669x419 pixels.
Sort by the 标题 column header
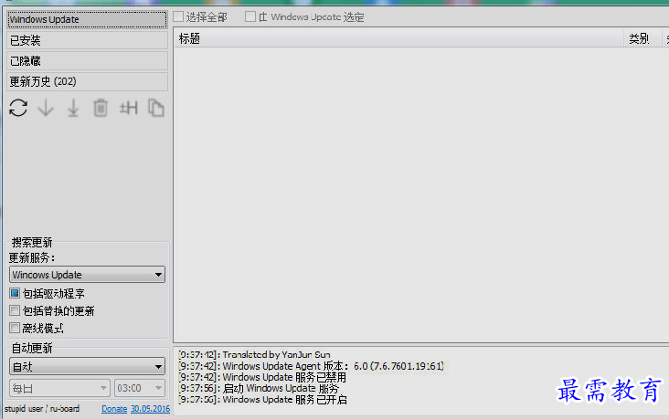(x=398, y=38)
